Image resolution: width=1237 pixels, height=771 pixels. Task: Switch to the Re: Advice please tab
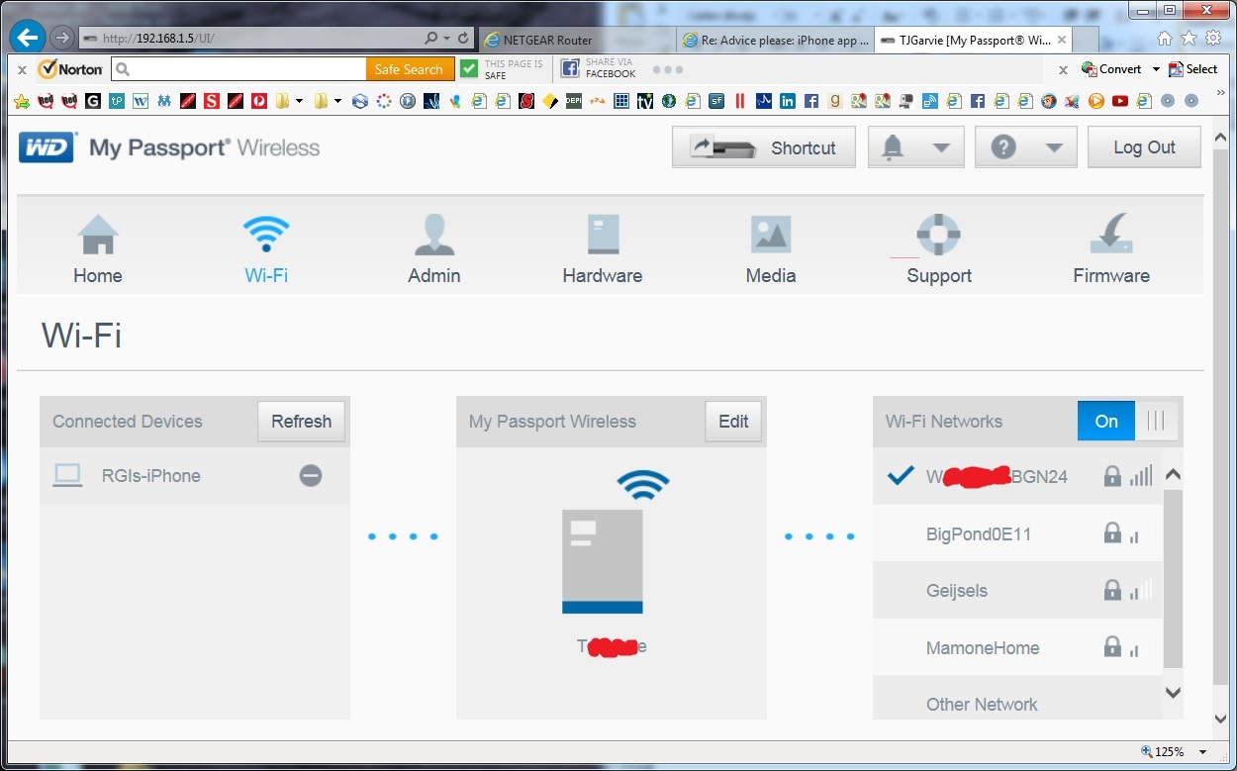pyautogui.click(x=775, y=40)
